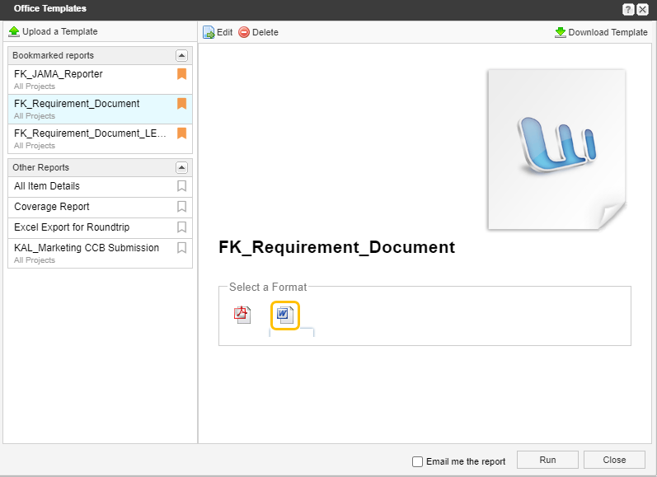Click the Word document preview thumbnail
Viewport: 657px width, 477px height.
coord(557,149)
